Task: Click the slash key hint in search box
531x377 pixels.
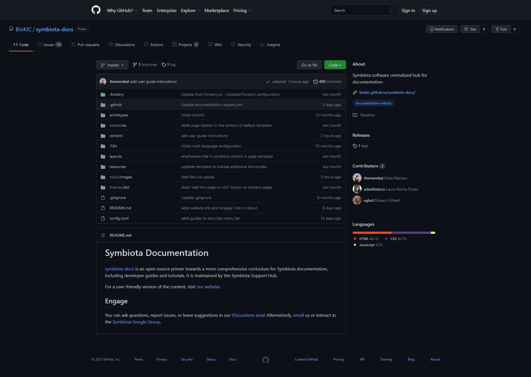Action: coord(392,10)
